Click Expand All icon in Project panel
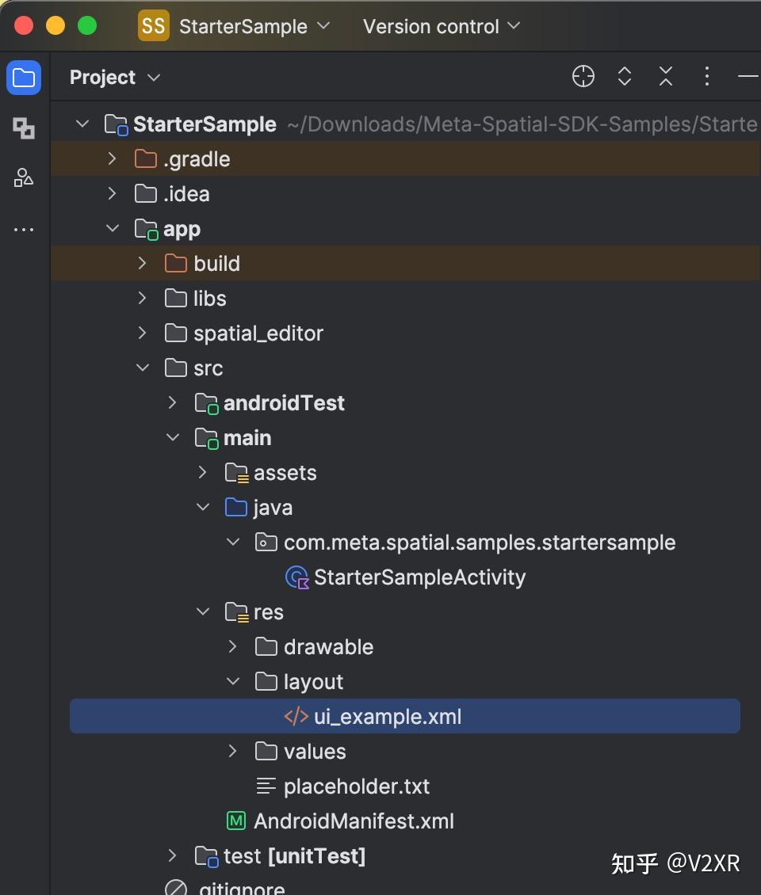The width and height of the screenshot is (761, 895). 625,76
